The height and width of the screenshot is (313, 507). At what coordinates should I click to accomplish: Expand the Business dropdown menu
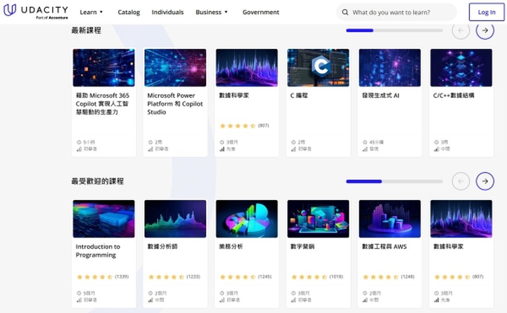pyautogui.click(x=212, y=13)
